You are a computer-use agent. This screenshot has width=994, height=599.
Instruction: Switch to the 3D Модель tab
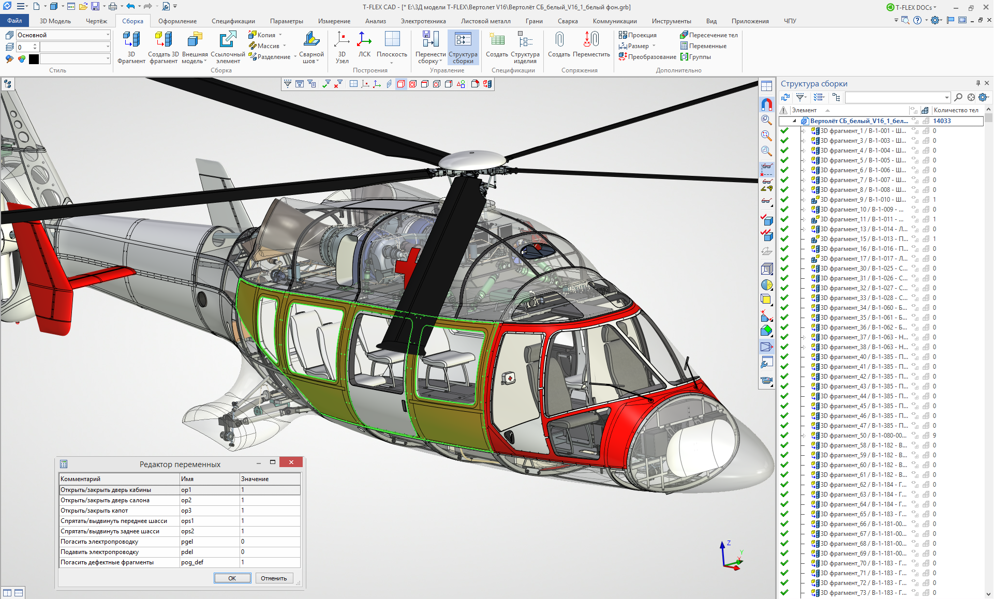(x=55, y=21)
